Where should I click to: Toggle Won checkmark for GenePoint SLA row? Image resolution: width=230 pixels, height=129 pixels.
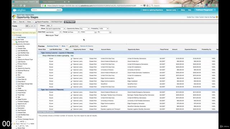pos(72,84)
